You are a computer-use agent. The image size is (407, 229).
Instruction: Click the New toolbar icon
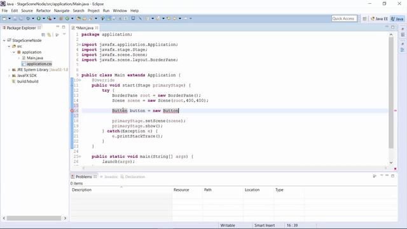click(4, 18)
